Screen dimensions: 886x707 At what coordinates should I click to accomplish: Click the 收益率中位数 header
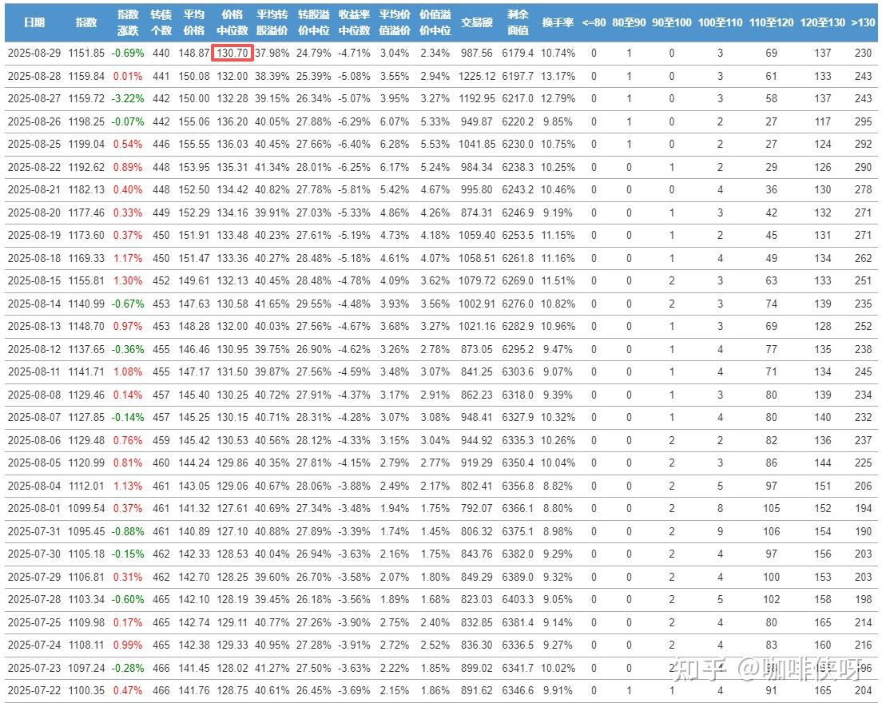pos(354,22)
